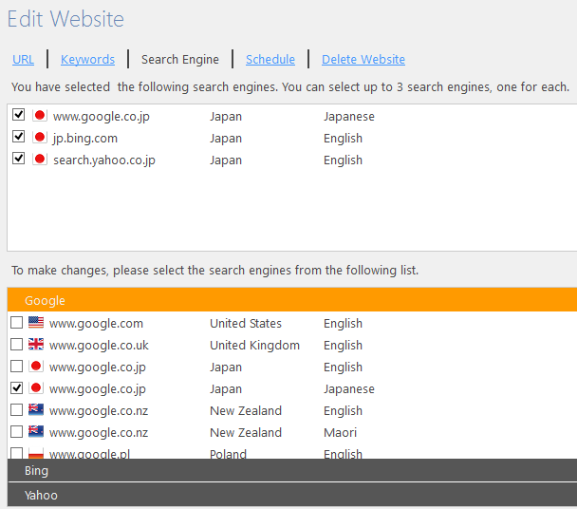Click the search.yahoo.co.jp text

point(104,160)
